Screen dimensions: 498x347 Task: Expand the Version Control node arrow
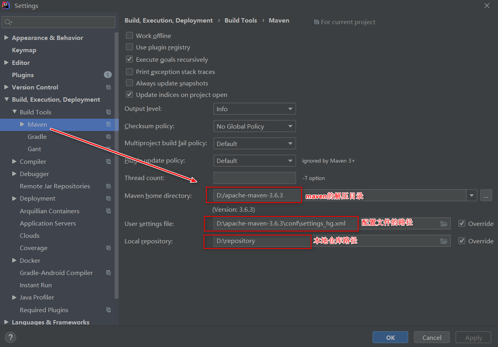tap(6, 87)
